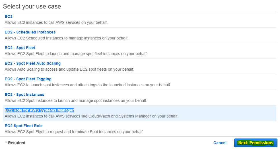Click EC2 Role for AWS Systems Manager
280x149 pixels.
coord(39,110)
